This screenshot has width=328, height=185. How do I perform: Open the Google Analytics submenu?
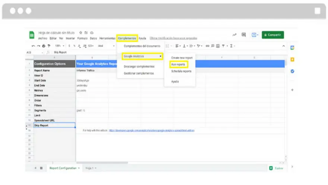(x=142, y=56)
